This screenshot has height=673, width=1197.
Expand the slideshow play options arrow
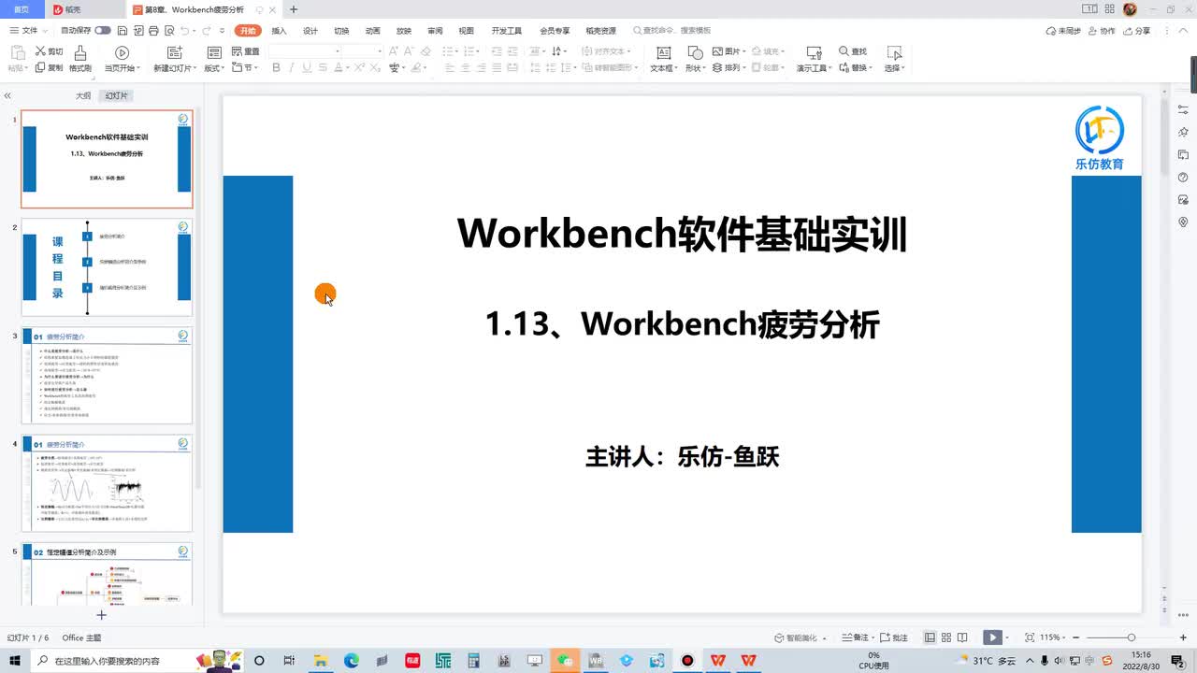(x=1006, y=637)
